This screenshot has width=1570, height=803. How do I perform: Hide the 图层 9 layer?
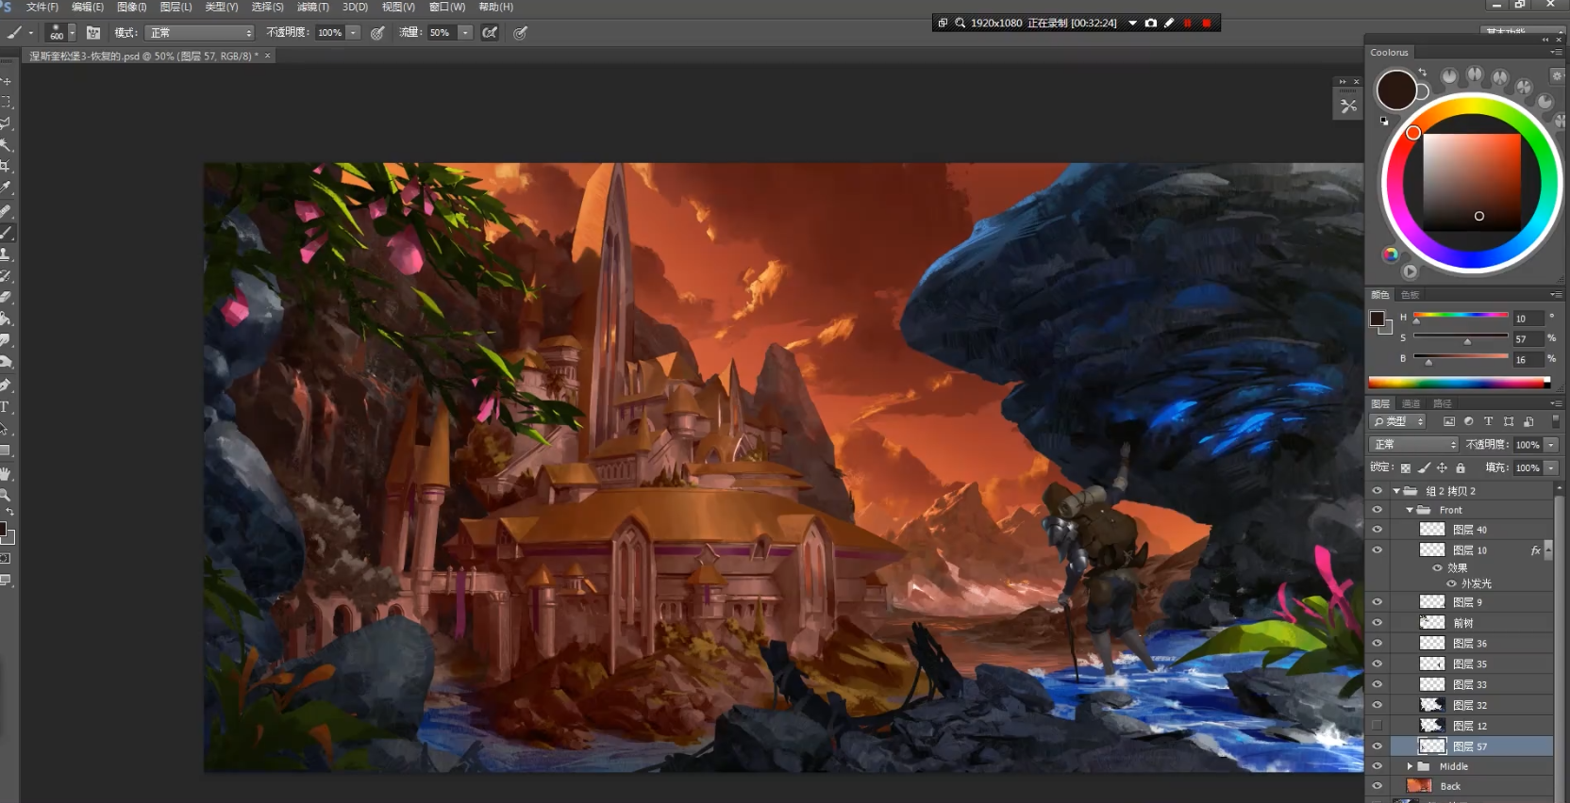point(1378,602)
